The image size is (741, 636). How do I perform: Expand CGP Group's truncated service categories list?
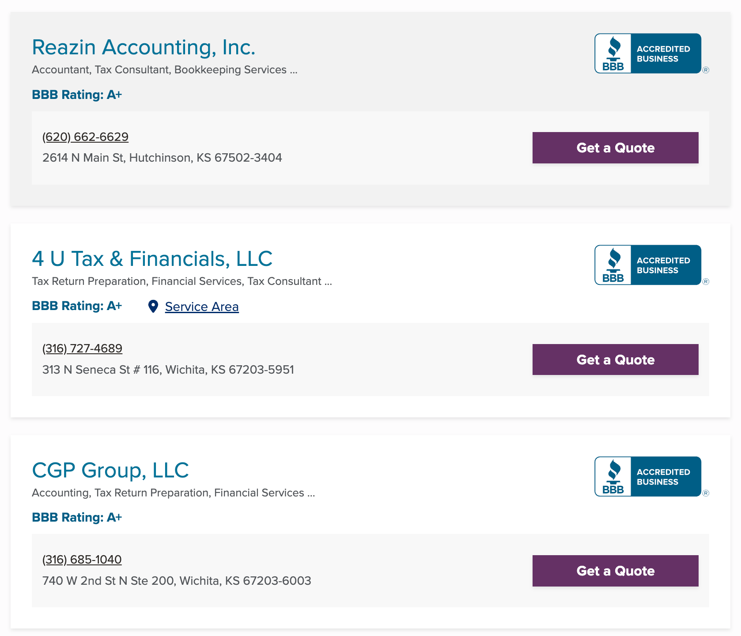(x=311, y=493)
